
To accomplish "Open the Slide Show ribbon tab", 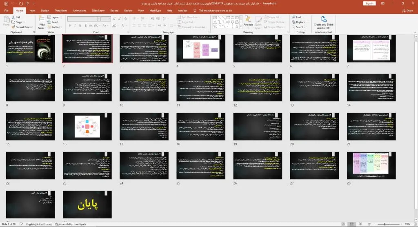I will click(98, 11).
